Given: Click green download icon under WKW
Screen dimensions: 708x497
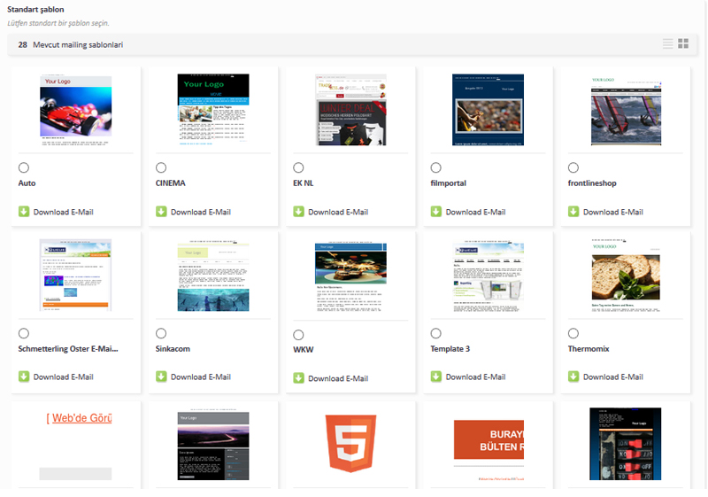Looking at the screenshot, I should [x=298, y=378].
